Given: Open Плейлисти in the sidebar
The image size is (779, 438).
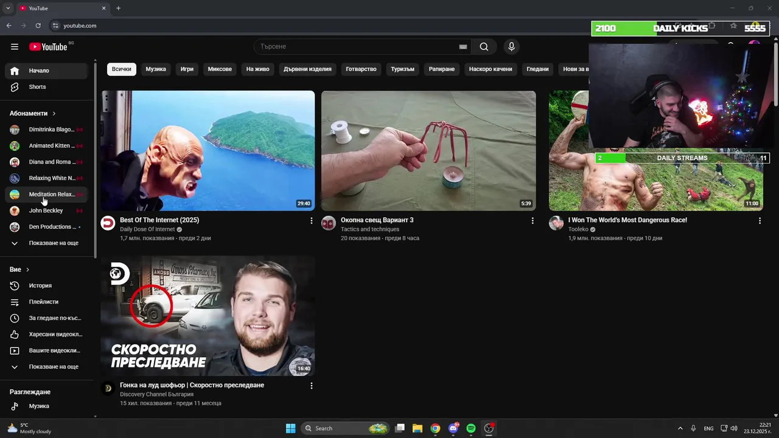Looking at the screenshot, I should point(46,302).
